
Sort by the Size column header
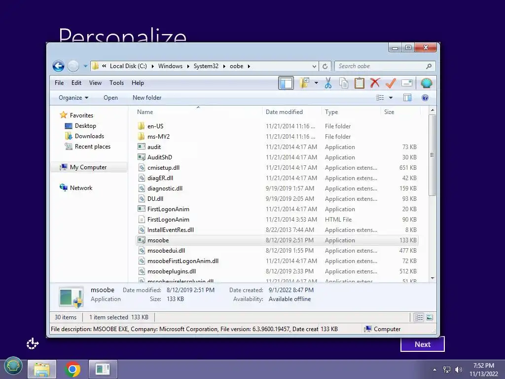pos(400,112)
